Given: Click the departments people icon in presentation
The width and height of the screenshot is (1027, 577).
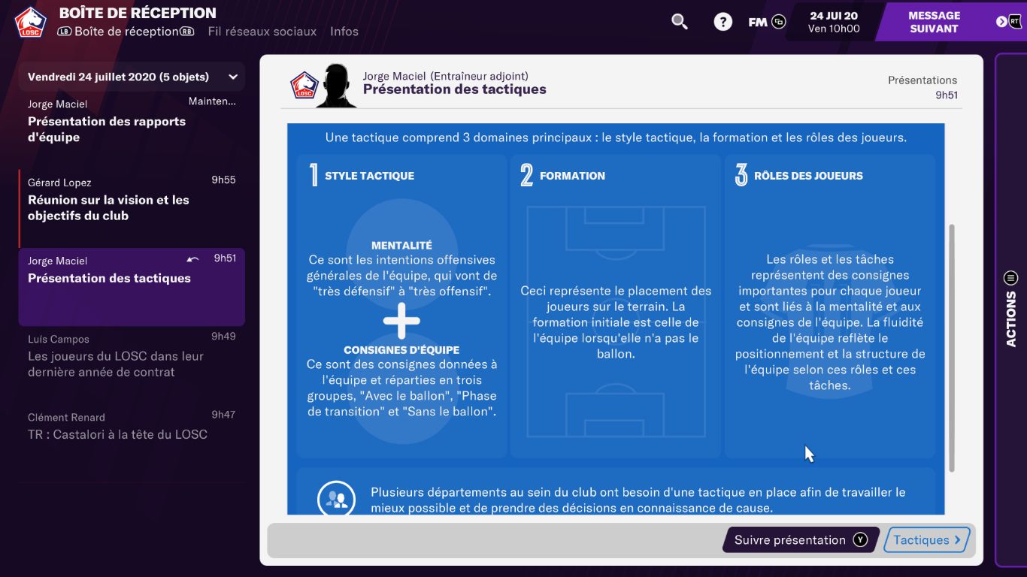Looking at the screenshot, I should (336, 499).
